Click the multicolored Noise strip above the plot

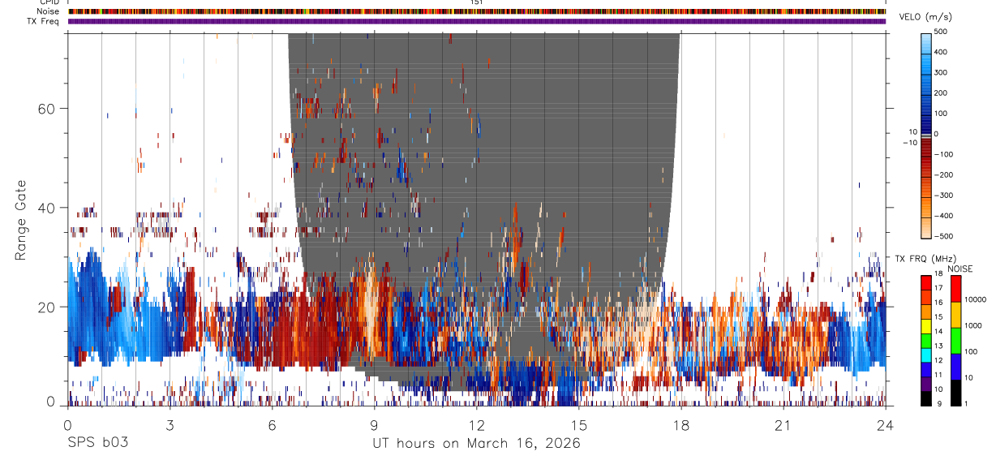[477, 11]
